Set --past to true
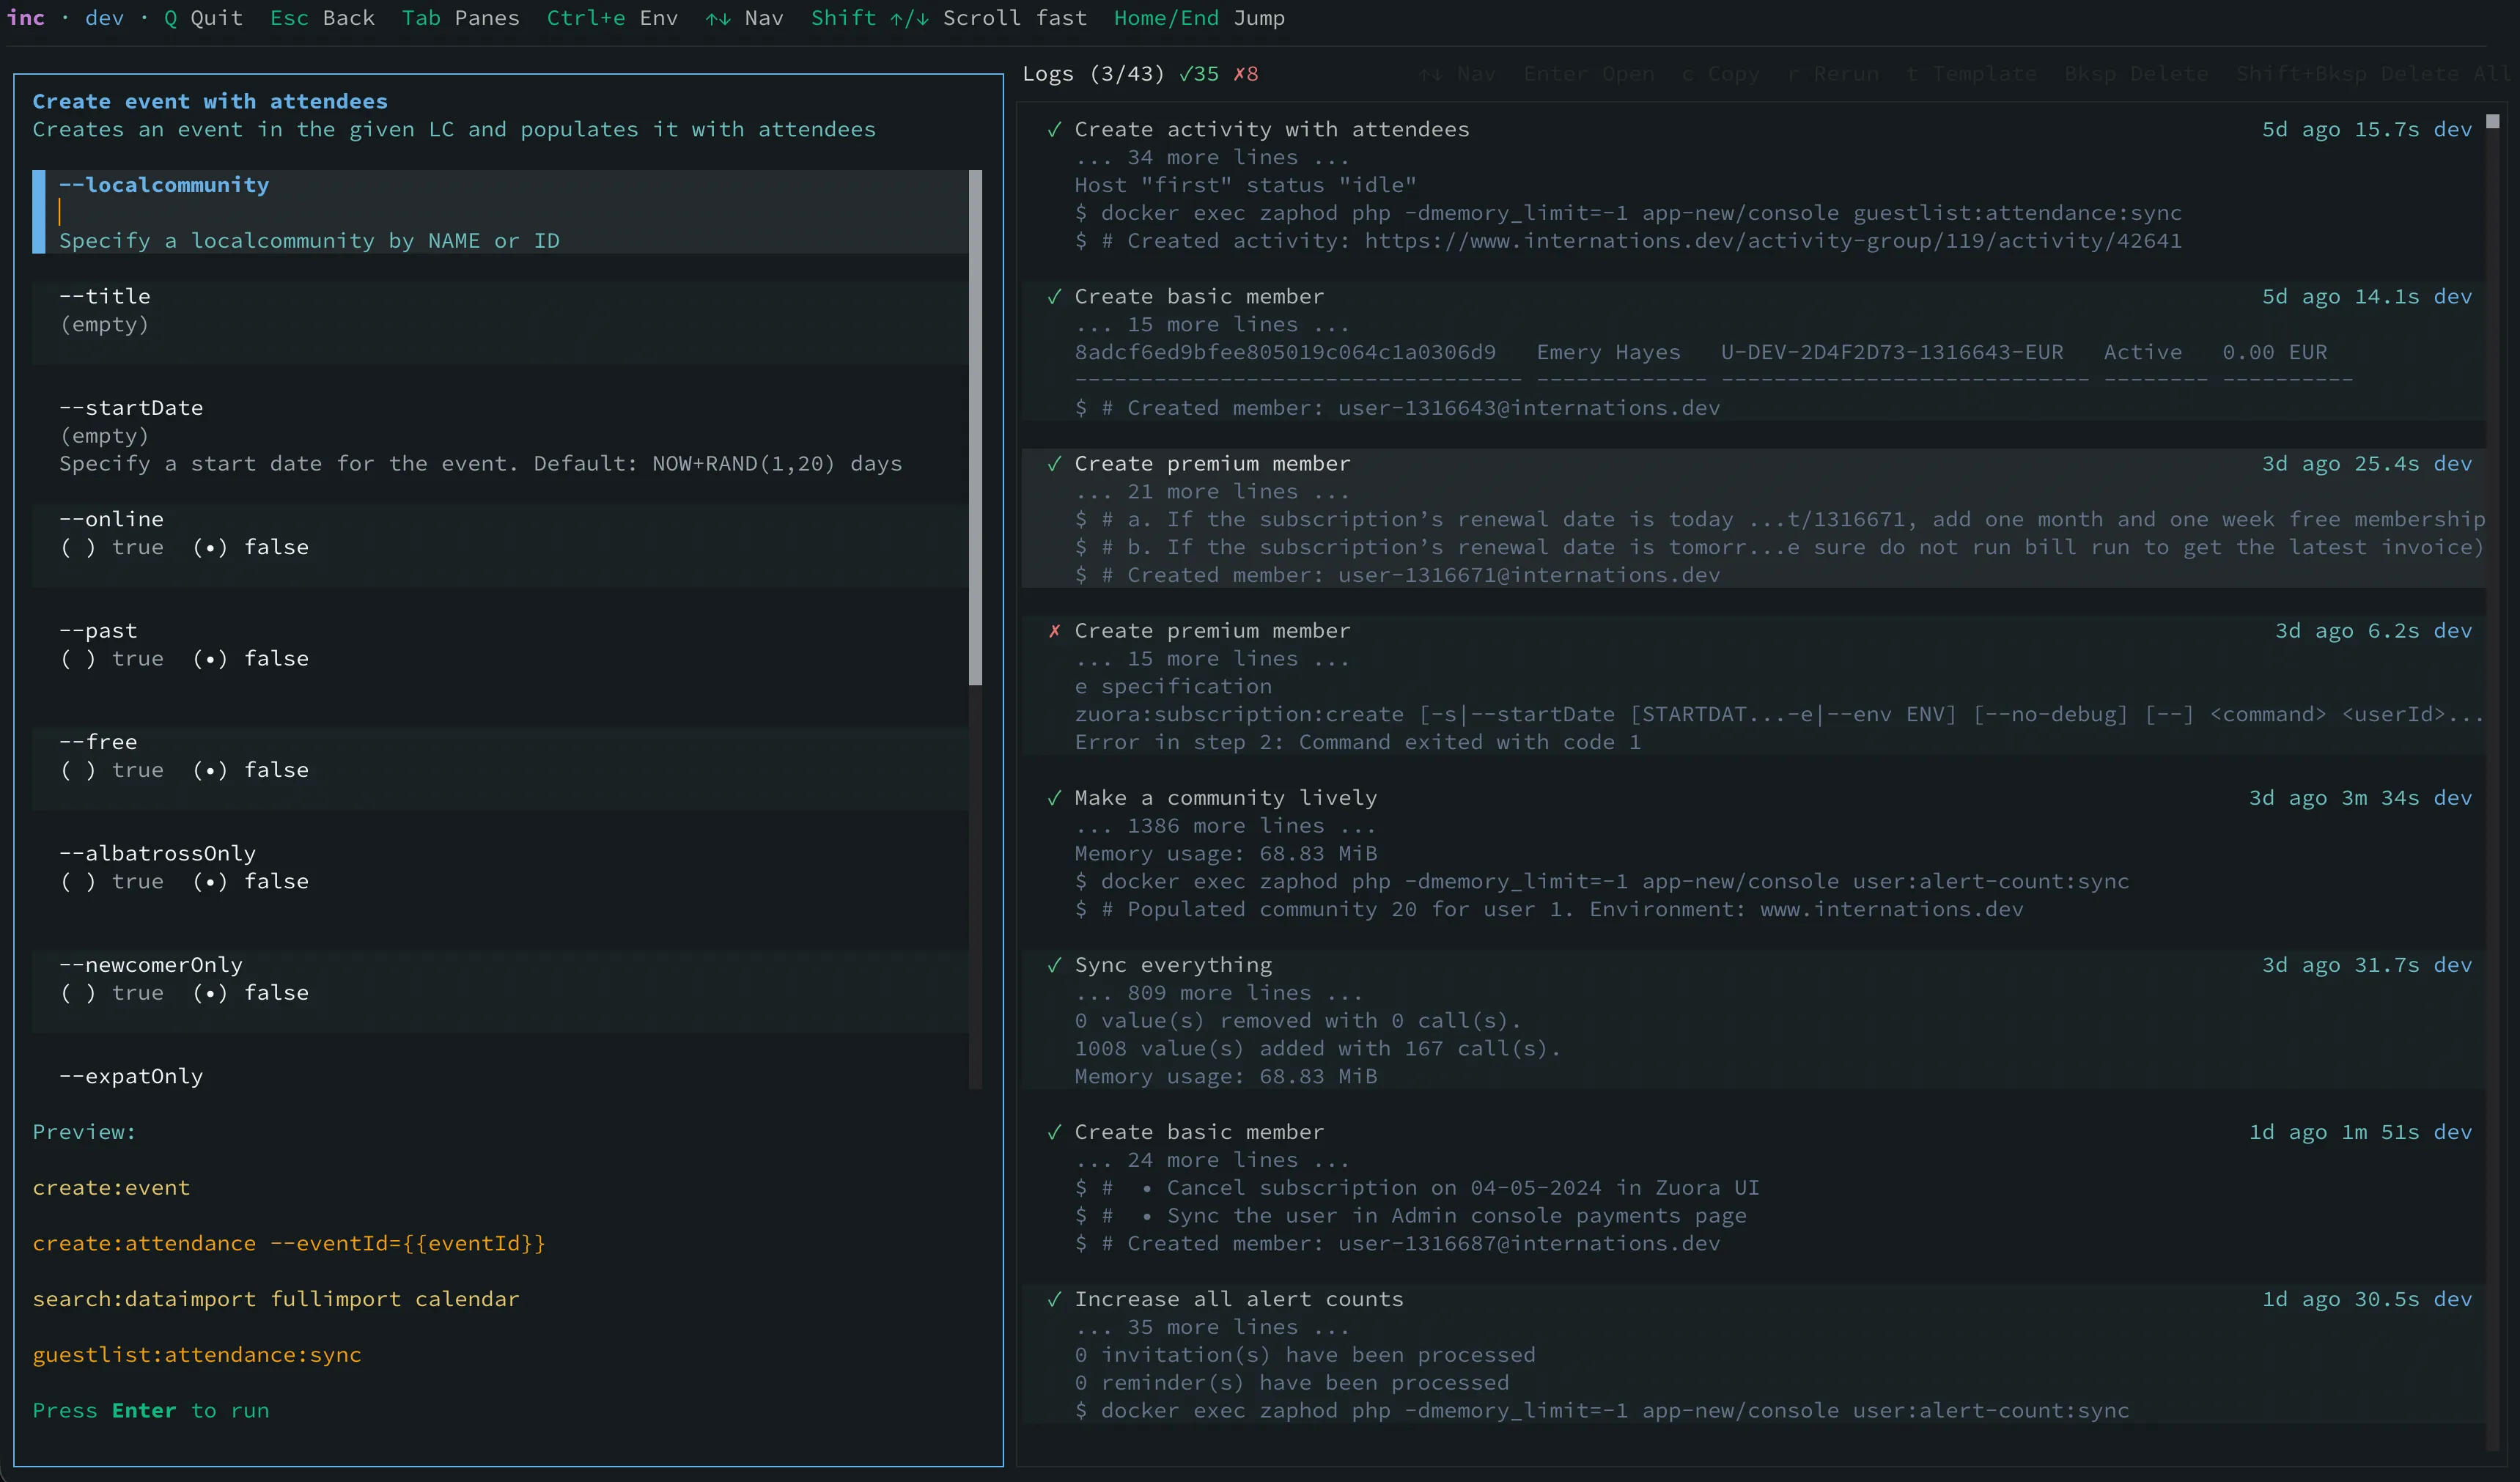This screenshot has height=1482, width=2520. click(112, 659)
